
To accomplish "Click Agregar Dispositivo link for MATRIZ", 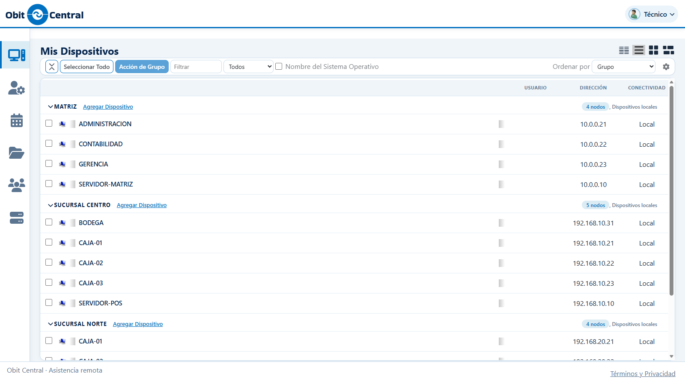I will coord(108,107).
